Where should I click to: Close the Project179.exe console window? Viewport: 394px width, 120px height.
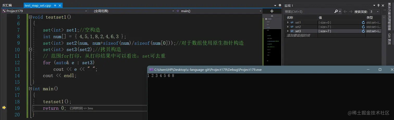pyautogui.click(x=392, y=70)
